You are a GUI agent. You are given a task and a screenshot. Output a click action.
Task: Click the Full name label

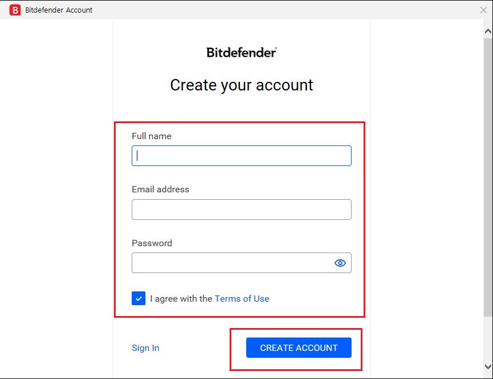(152, 136)
